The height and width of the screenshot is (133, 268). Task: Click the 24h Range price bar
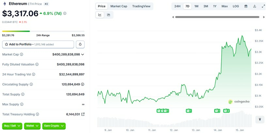(x=43, y=31)
